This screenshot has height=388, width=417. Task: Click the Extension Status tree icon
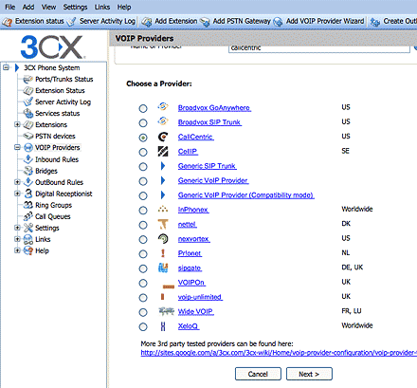(x=28, y=90)
